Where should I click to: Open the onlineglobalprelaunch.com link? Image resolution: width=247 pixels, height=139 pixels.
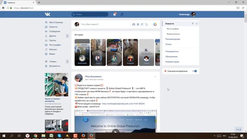[123, 104]
